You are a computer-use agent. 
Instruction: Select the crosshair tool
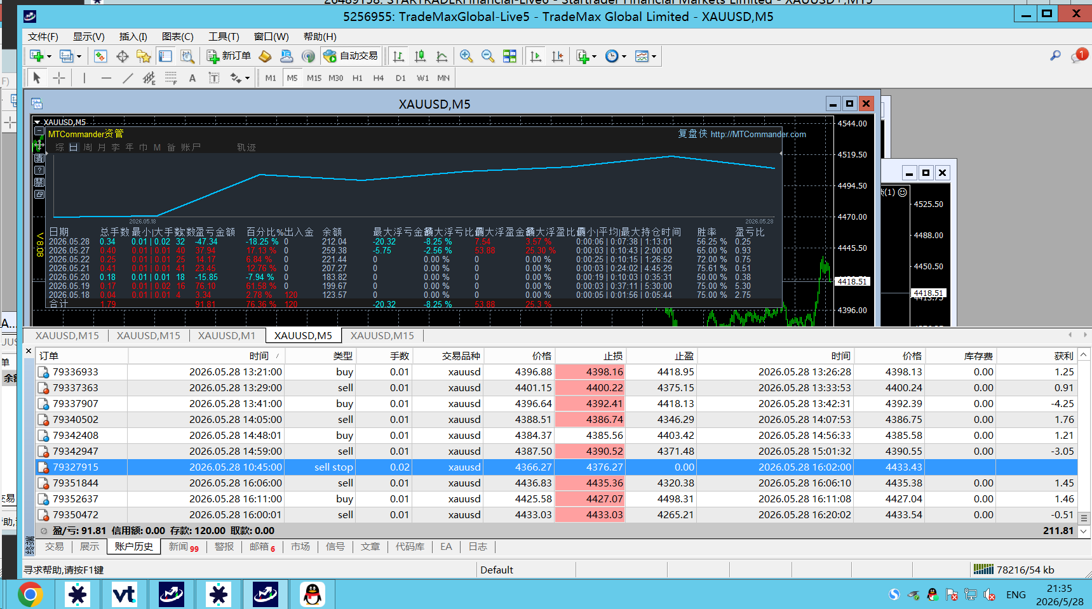58,77
